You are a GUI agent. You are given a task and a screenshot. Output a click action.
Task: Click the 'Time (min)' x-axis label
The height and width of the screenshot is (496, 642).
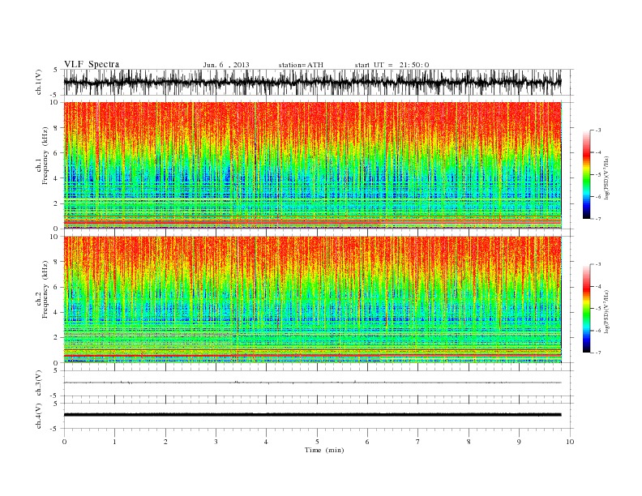click(324, 450)
